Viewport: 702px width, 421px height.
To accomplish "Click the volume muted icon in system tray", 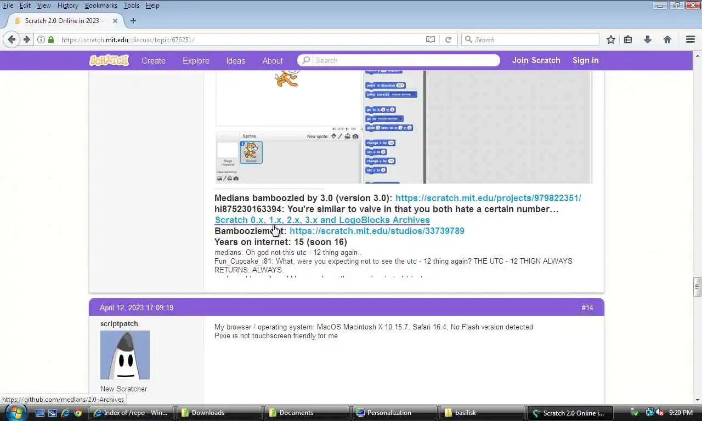I will [660, 412].
